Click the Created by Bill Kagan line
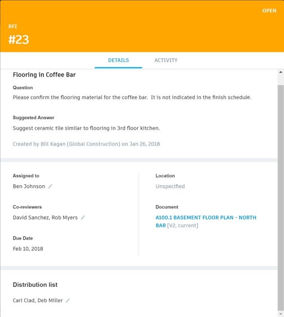284x317 pixels. click(x=86, y=144)
